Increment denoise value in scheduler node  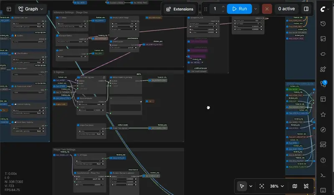[103, 110]
